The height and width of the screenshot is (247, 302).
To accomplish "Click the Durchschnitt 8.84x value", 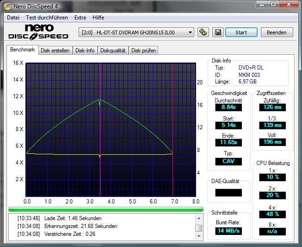I will coord(228,107).
